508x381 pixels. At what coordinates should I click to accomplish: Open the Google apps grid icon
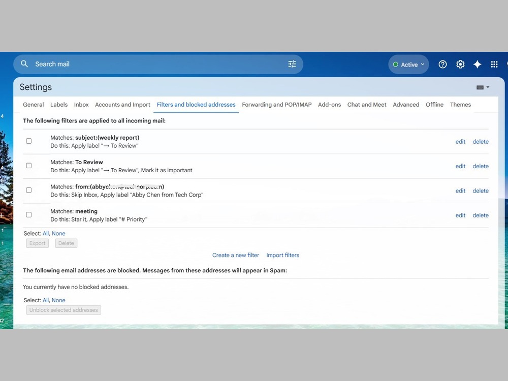pyautogui.click(x=494, y=65)
